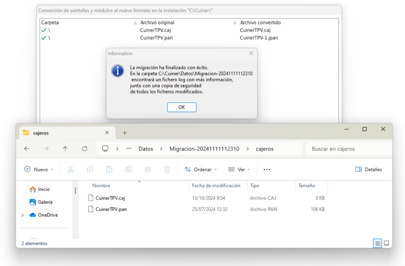The image size is (405, 266).
Task: Refresh the cajeros folder view
Action: point(84,148)
